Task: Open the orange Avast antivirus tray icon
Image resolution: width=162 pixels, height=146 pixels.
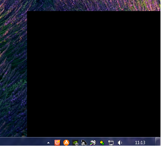Action: [66, 143]
